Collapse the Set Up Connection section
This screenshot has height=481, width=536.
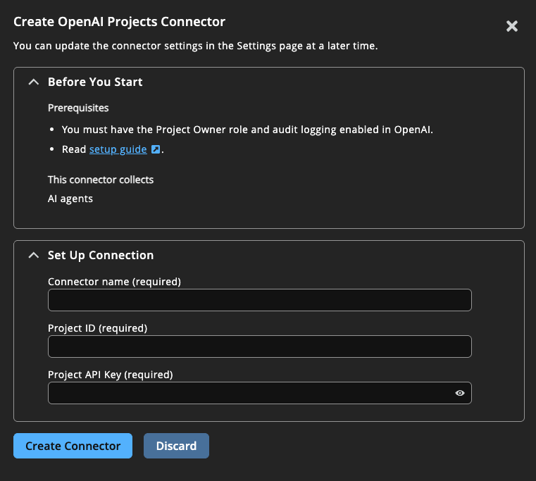[x=34, y=256]
